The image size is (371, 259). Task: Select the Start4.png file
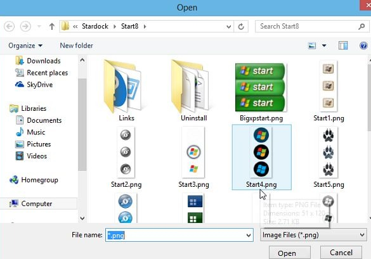point(261,157)
